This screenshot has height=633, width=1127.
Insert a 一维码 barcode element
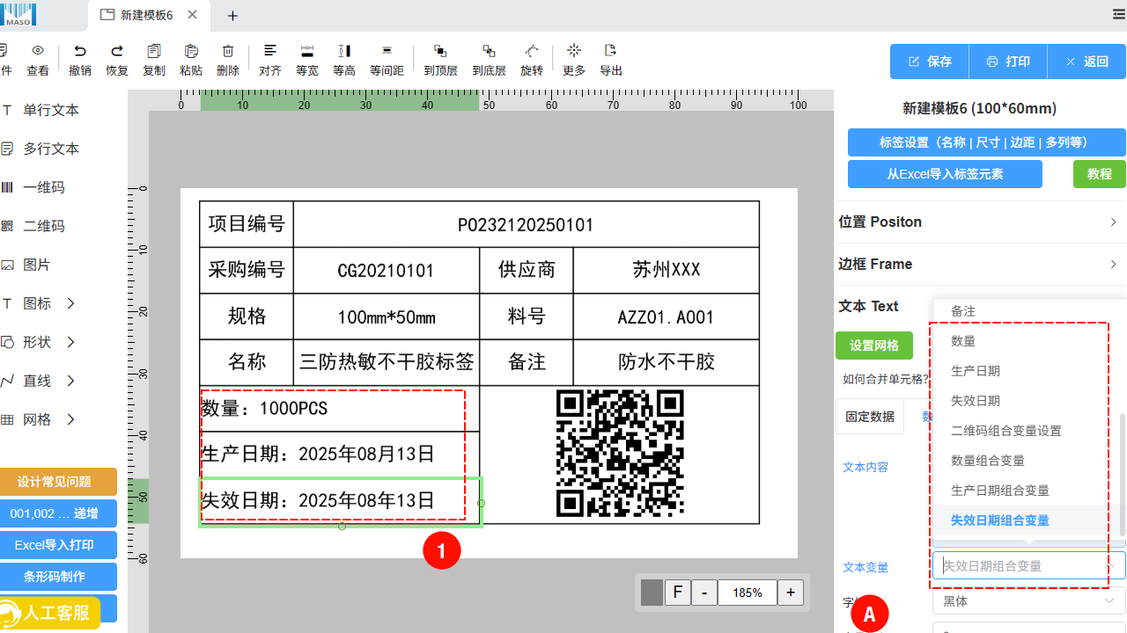tap(44, 187)
